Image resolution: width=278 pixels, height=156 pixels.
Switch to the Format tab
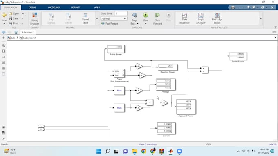point(75,7)
